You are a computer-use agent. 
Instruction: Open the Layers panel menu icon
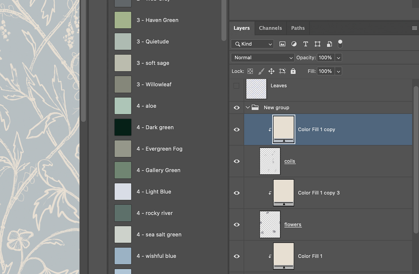[414, 28]
